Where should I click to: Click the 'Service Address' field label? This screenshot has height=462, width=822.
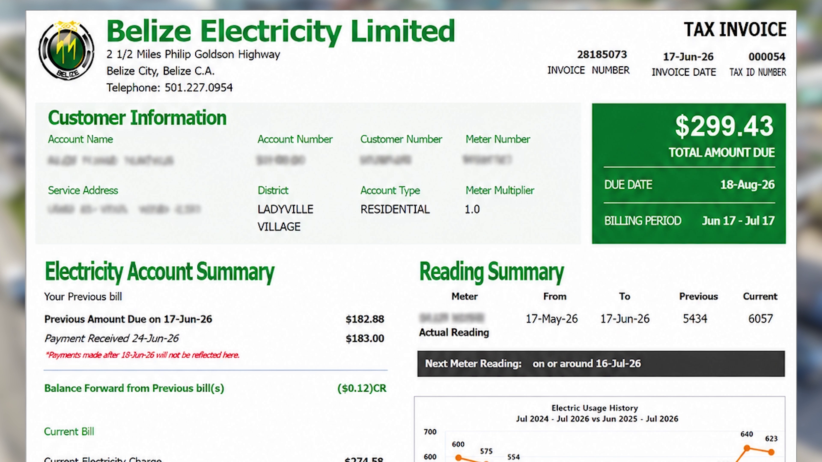pyautogui.click(x=83, y=190)
